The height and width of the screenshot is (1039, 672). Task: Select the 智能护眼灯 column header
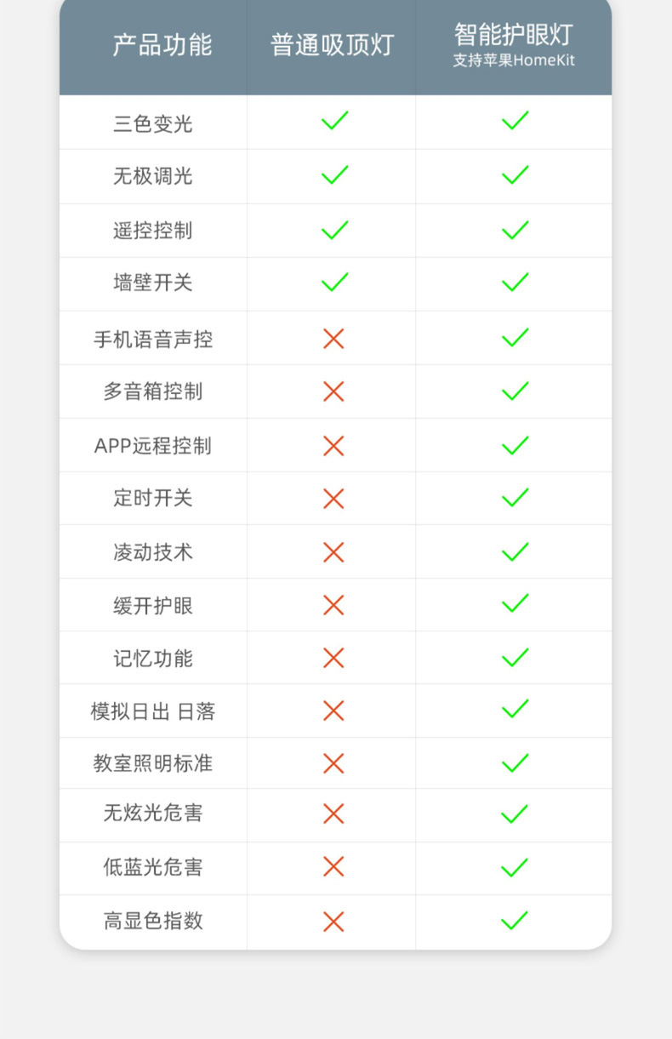click(514, 35)
